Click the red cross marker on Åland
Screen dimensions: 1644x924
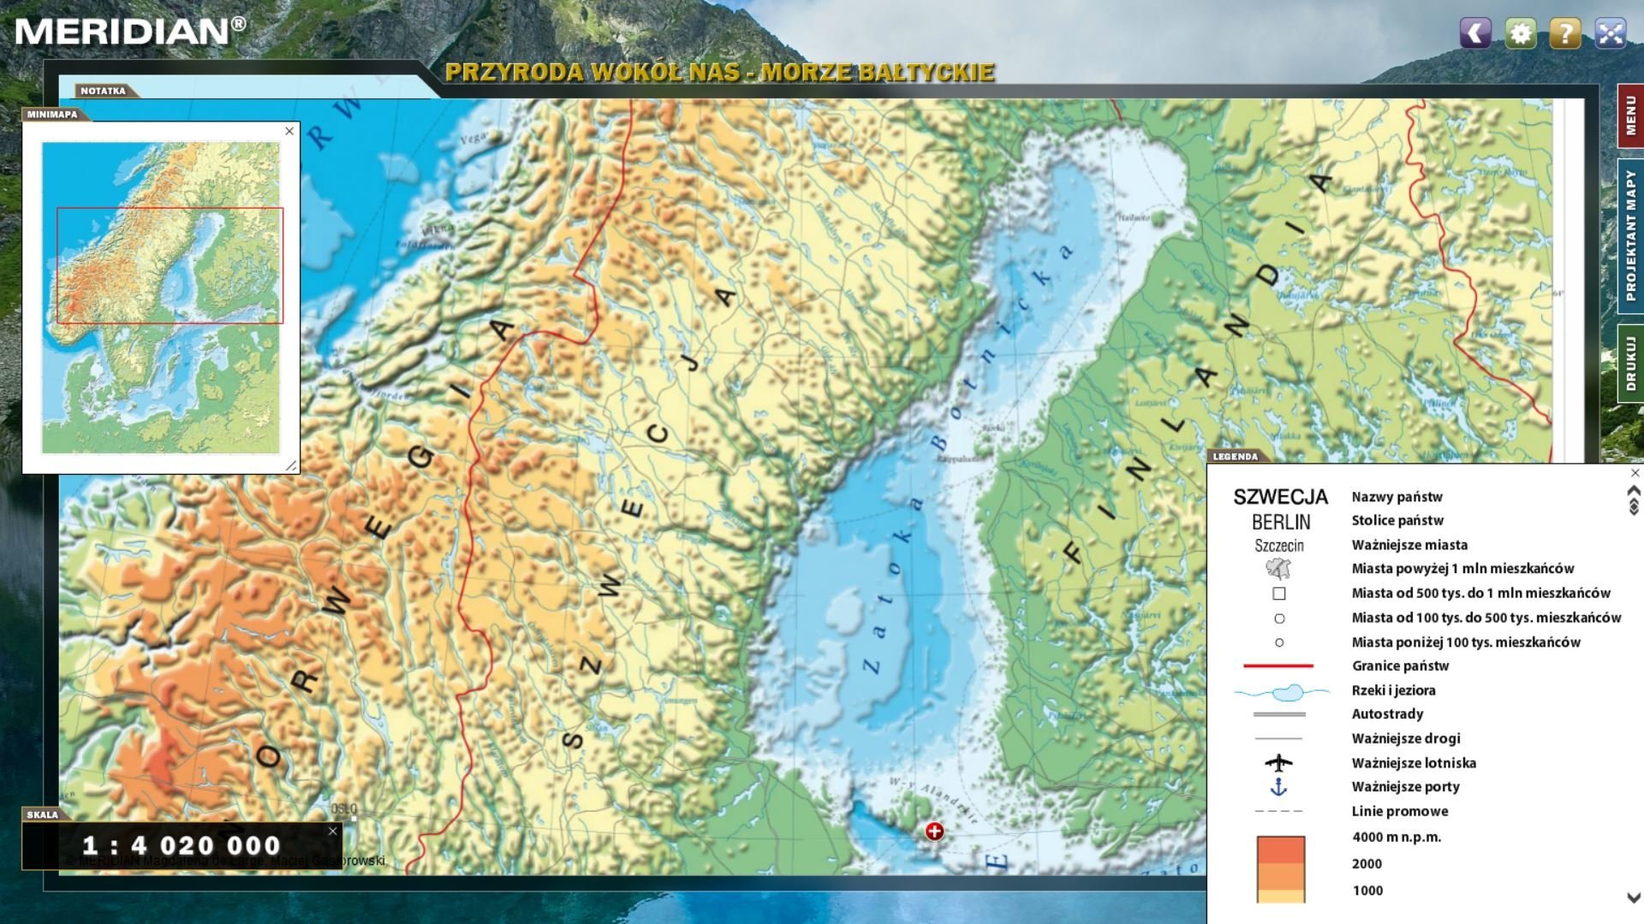[934, 831]
